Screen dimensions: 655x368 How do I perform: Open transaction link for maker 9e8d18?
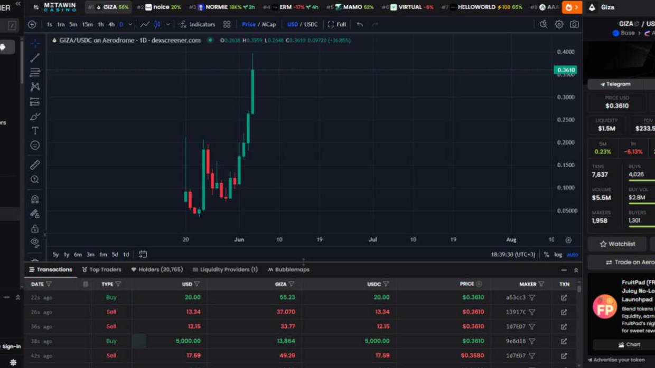click(564, 341)
